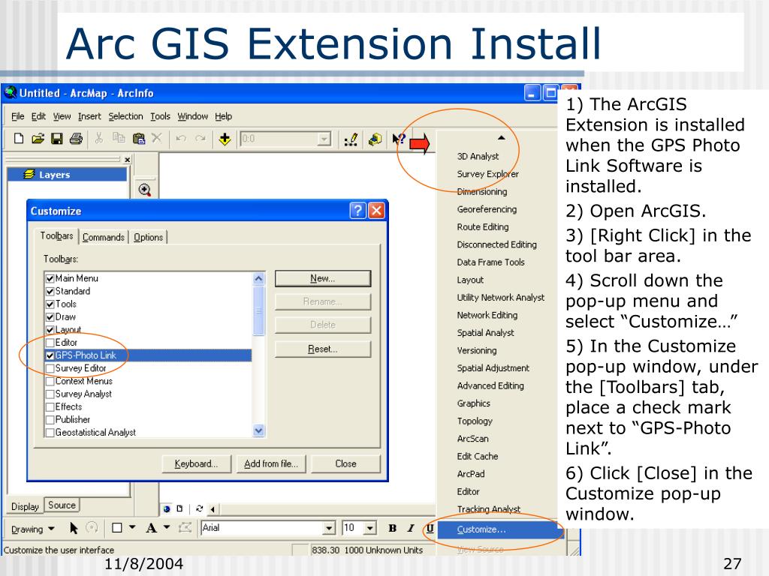
Task: Click the Reset... button
Action: [x=323, y=349]
